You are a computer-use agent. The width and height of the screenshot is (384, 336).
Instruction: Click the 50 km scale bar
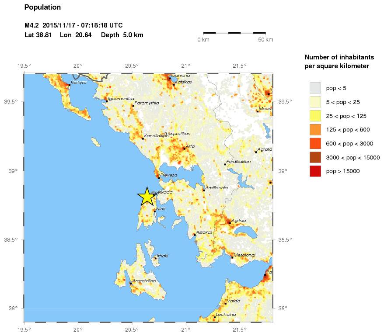pos(234,33)
